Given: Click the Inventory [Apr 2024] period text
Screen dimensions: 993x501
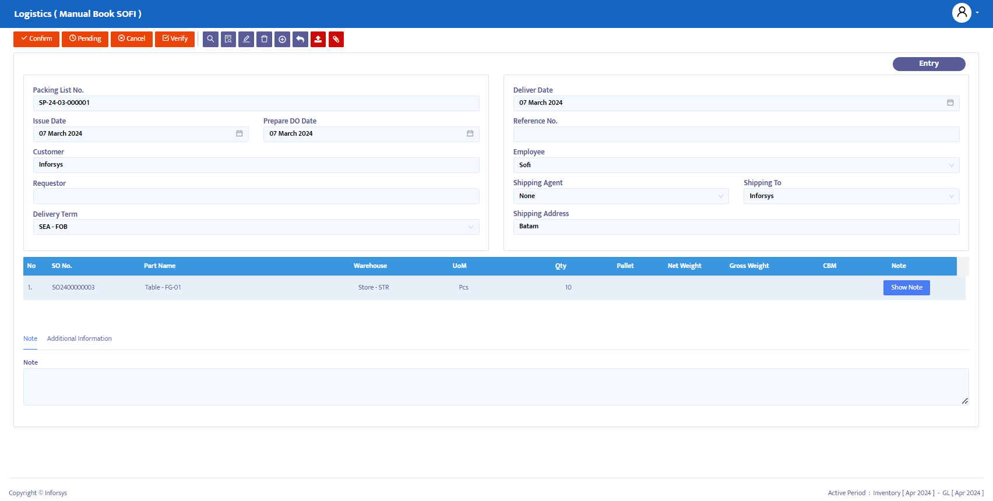Looking at the screenshot, I should pos(904,493).
